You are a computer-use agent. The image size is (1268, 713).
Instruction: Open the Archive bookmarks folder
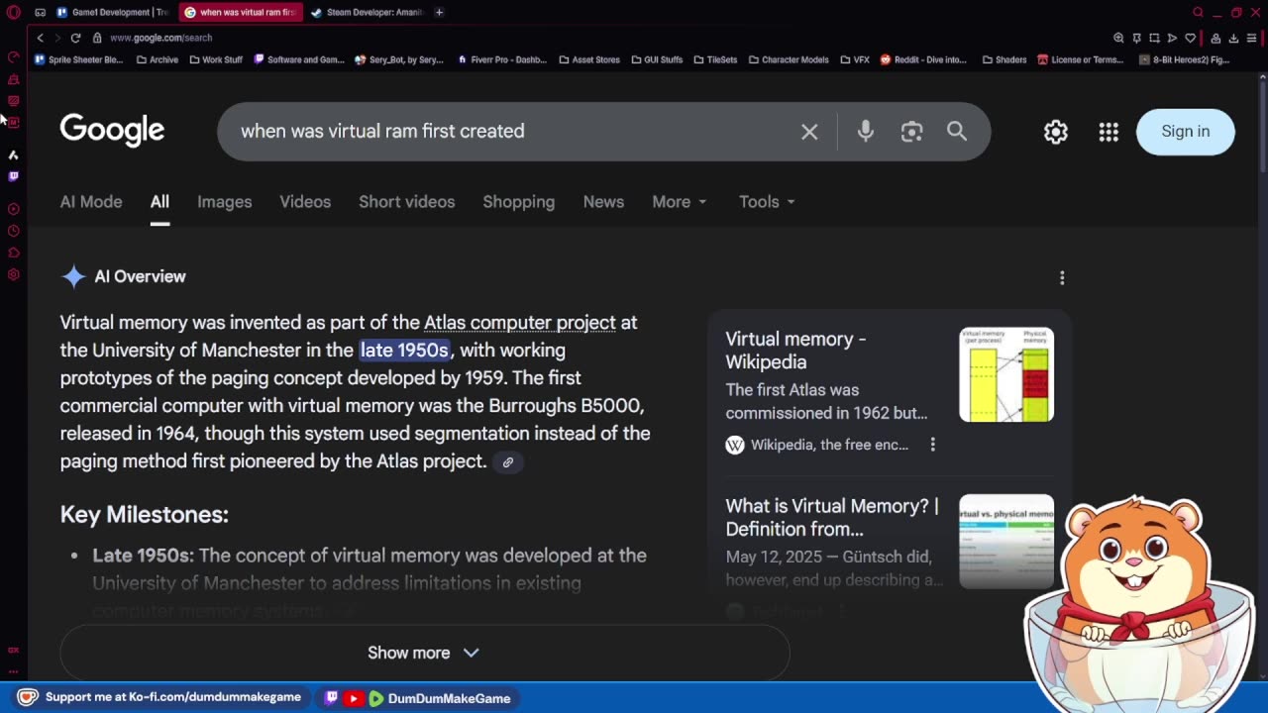pyautogui.click(x=158, y=59)
